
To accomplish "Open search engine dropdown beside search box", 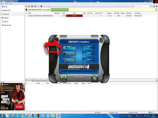I will click(x=133, y=6).
